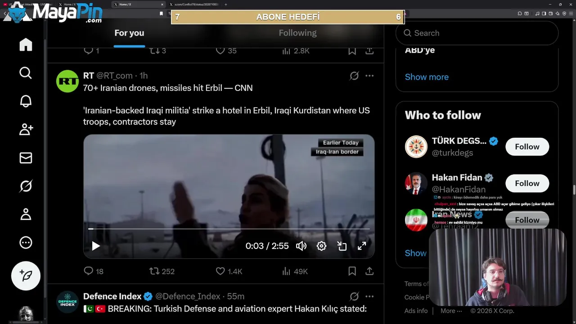
Task: Click Grok explain icon on RT post
Action: (354, 76)
